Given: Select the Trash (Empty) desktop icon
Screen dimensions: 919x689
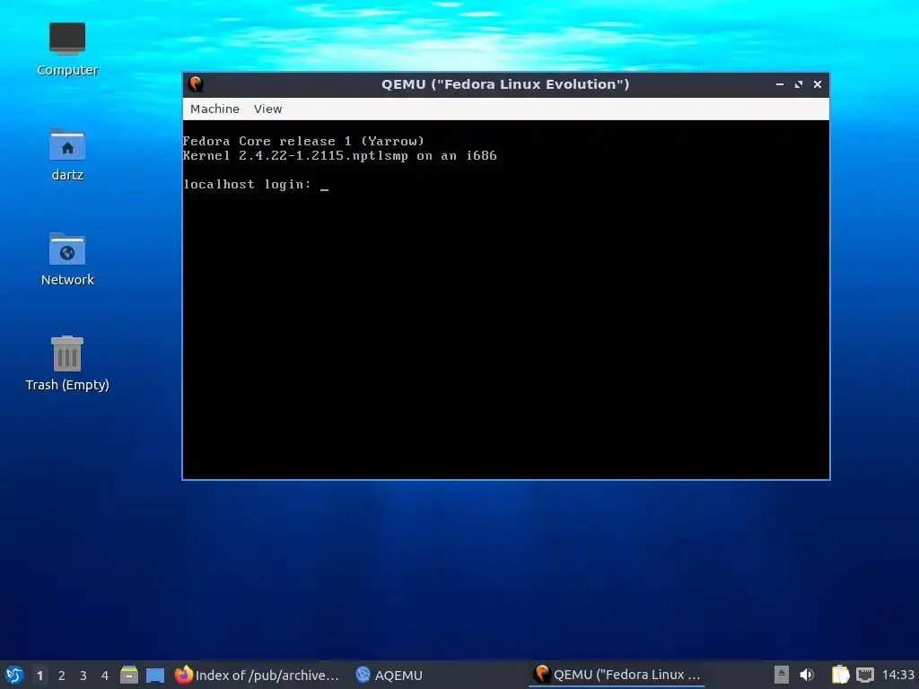Looking at the screenshot, I should pos(67,364).
